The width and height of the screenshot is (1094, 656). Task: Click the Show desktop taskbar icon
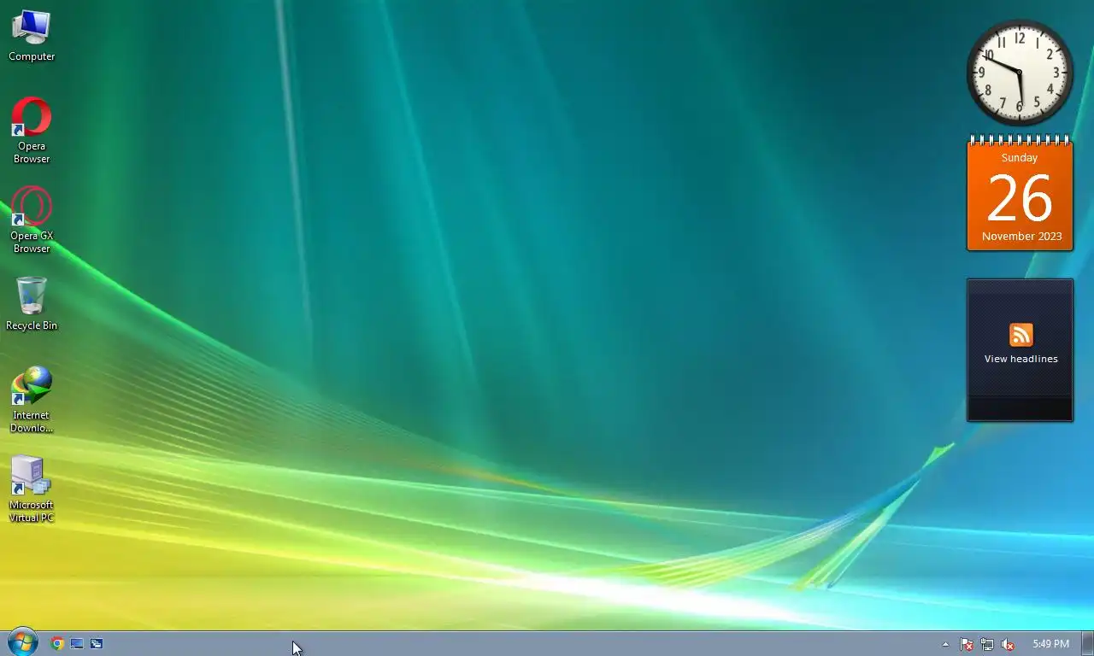77,644
